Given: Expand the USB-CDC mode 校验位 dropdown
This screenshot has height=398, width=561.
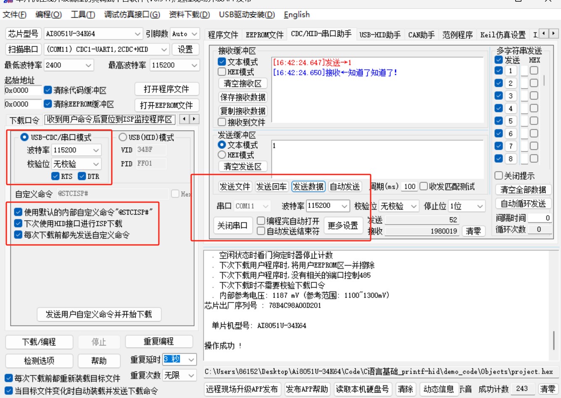Looking at the screenshot, I should (96, 164).
